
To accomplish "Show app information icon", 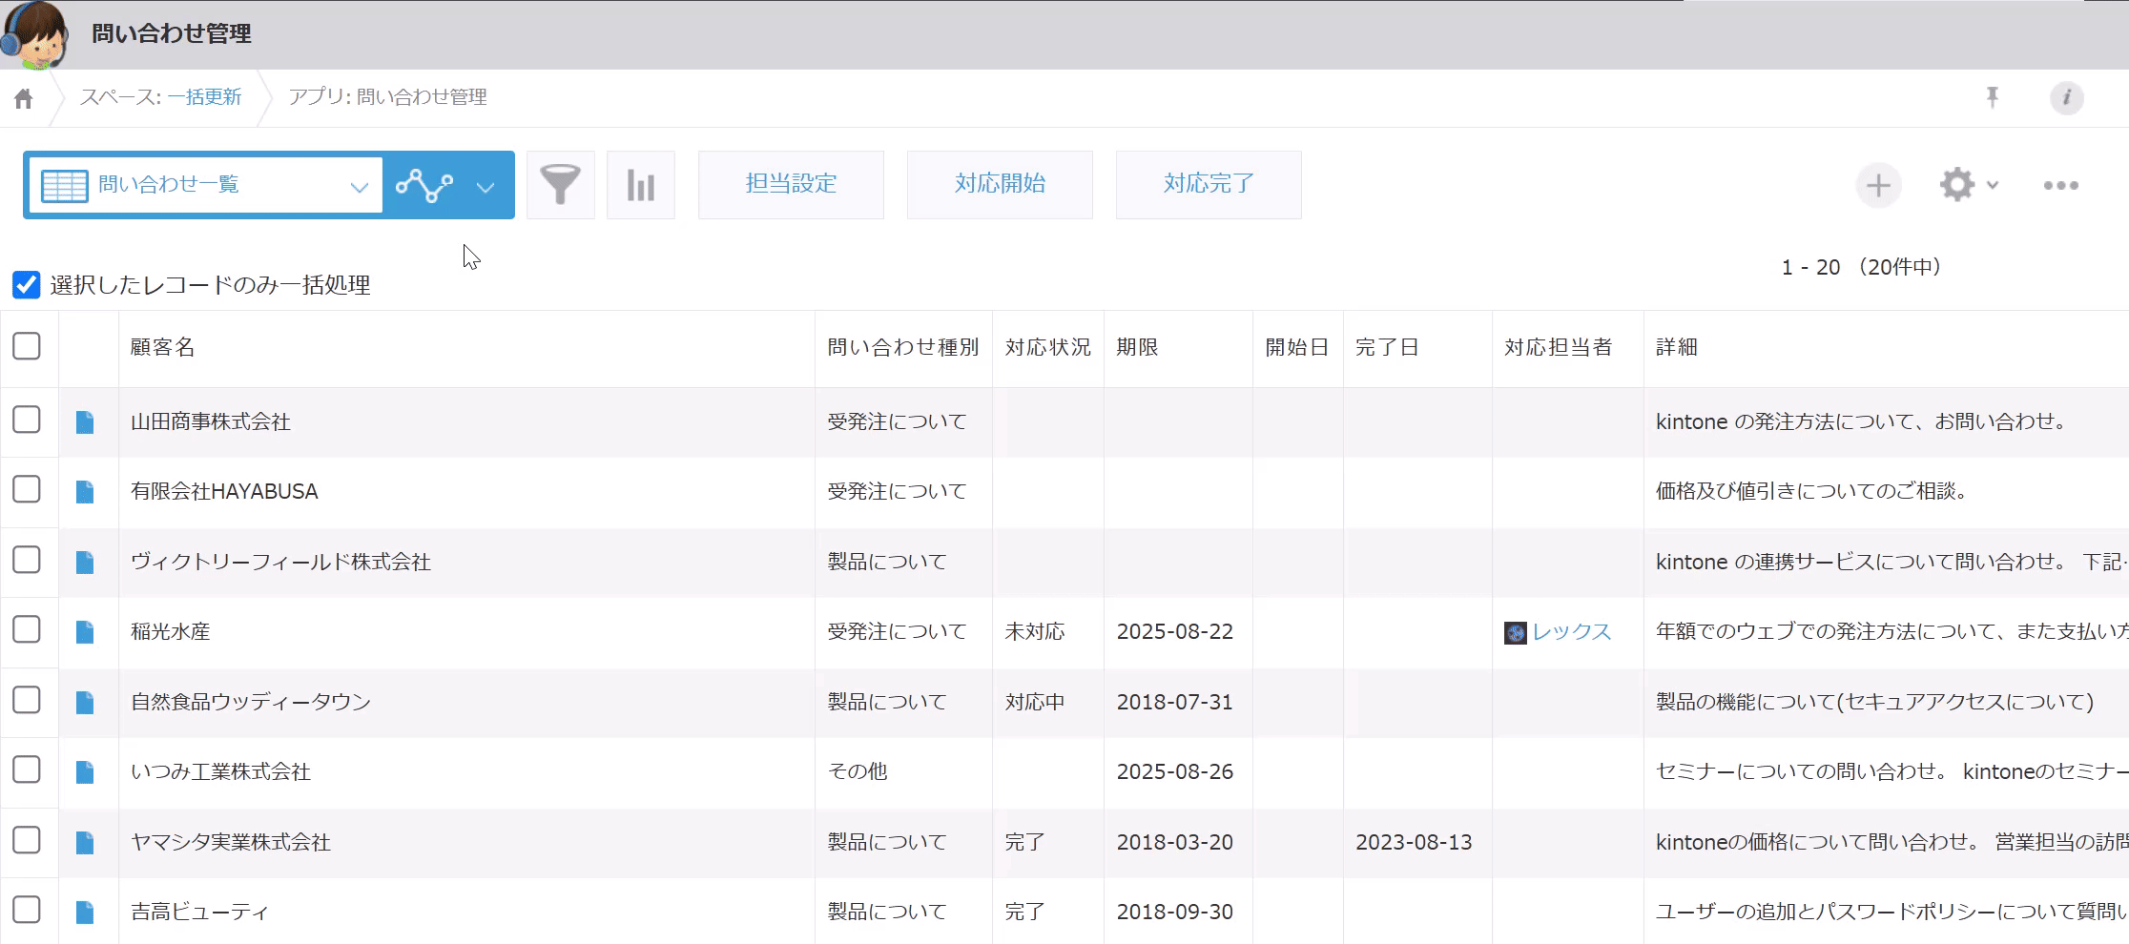I will pos(2066,97).
